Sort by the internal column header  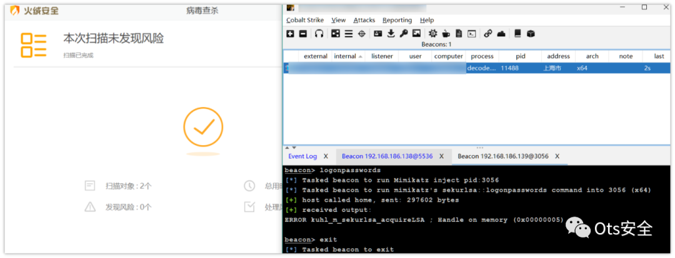coord(348,56)
